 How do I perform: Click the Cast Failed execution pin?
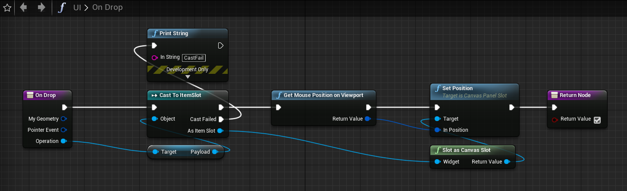221,119
